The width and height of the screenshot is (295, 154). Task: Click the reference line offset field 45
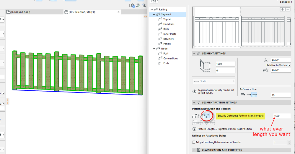(x=281, y=95)
